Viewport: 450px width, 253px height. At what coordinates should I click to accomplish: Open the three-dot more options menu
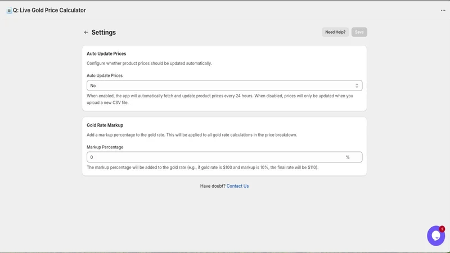[443, 10]
